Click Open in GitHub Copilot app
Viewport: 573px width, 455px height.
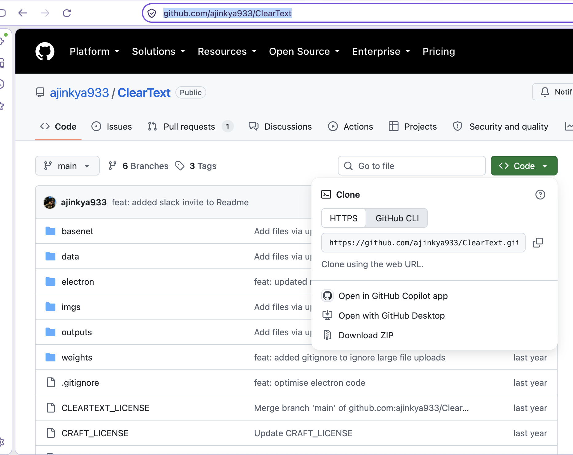(x=393, y=296)
